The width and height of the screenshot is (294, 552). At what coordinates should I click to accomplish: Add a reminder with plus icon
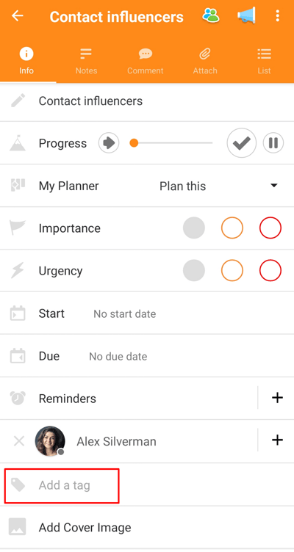click(277, 398)
